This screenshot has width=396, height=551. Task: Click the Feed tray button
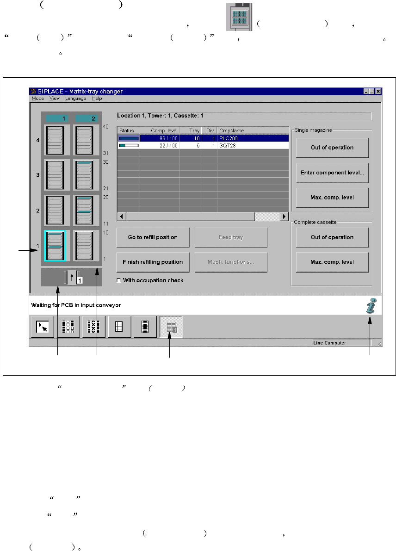coord(231,237)
